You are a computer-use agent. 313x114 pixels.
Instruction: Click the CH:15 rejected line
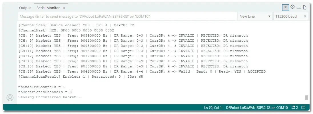click(133, 66)
